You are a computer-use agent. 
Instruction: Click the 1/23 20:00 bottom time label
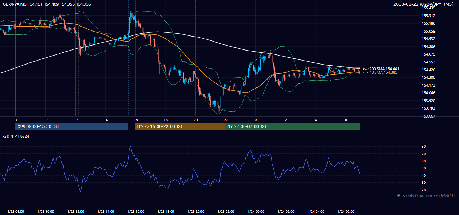click(196, 212)
